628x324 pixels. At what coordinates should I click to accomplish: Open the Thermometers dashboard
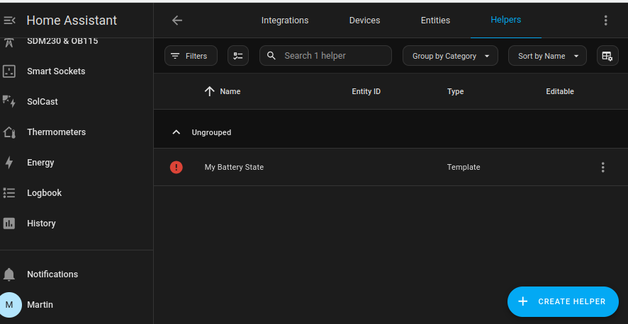[77, 132]
